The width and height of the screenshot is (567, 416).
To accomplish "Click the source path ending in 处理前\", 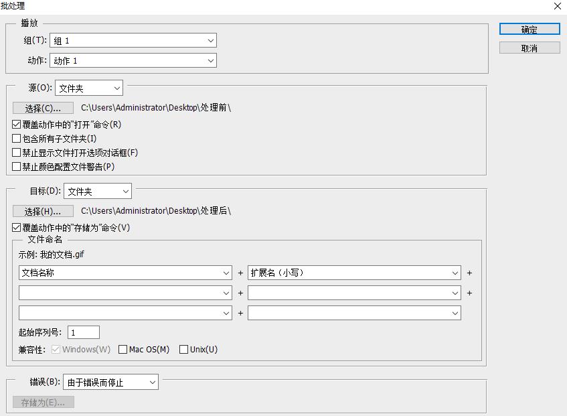I will click(x=156, y=108).
